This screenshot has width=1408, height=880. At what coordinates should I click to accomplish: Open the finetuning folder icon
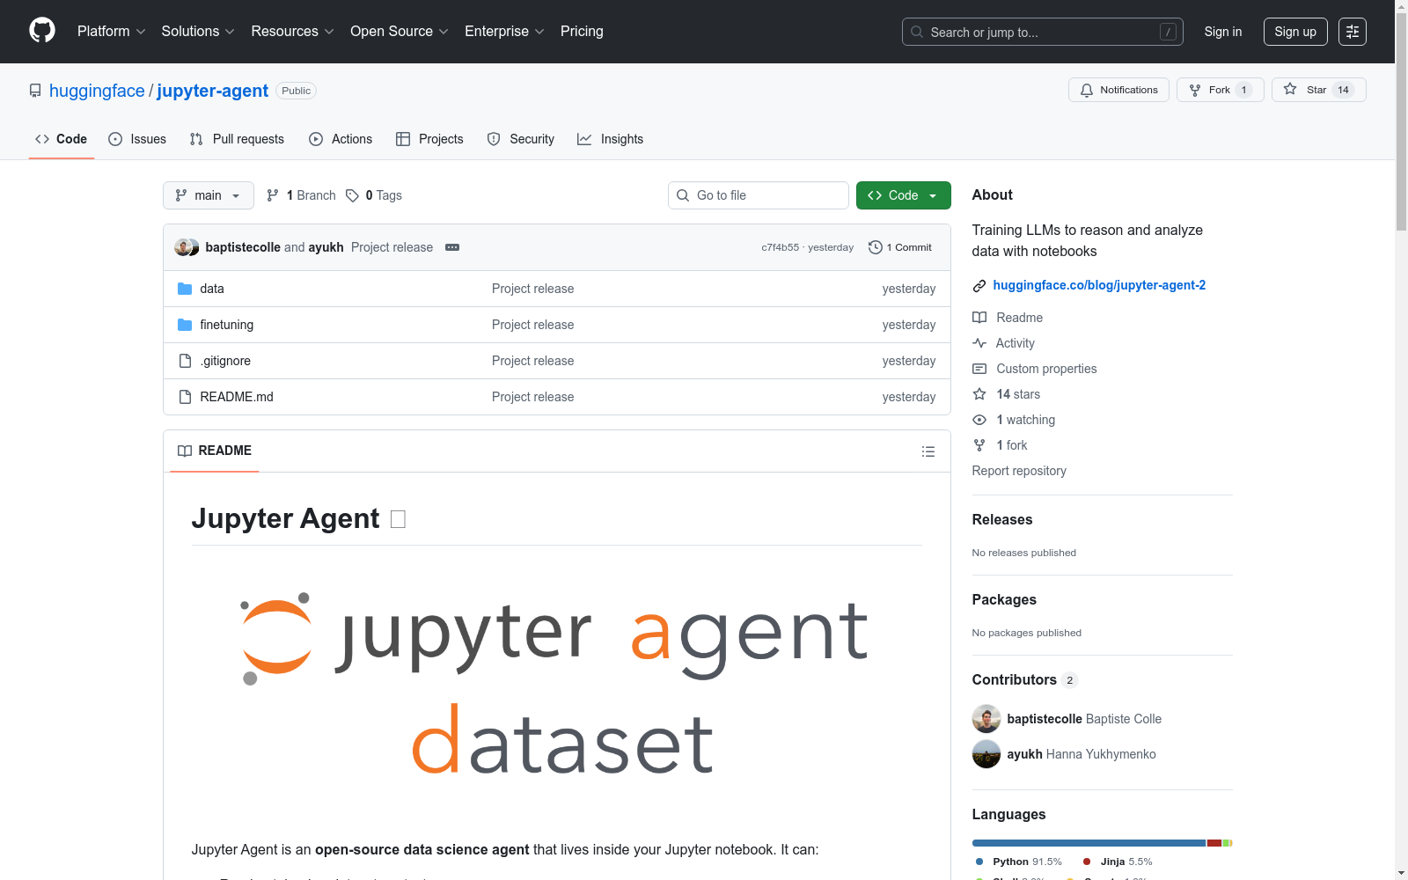pos(185,325)
